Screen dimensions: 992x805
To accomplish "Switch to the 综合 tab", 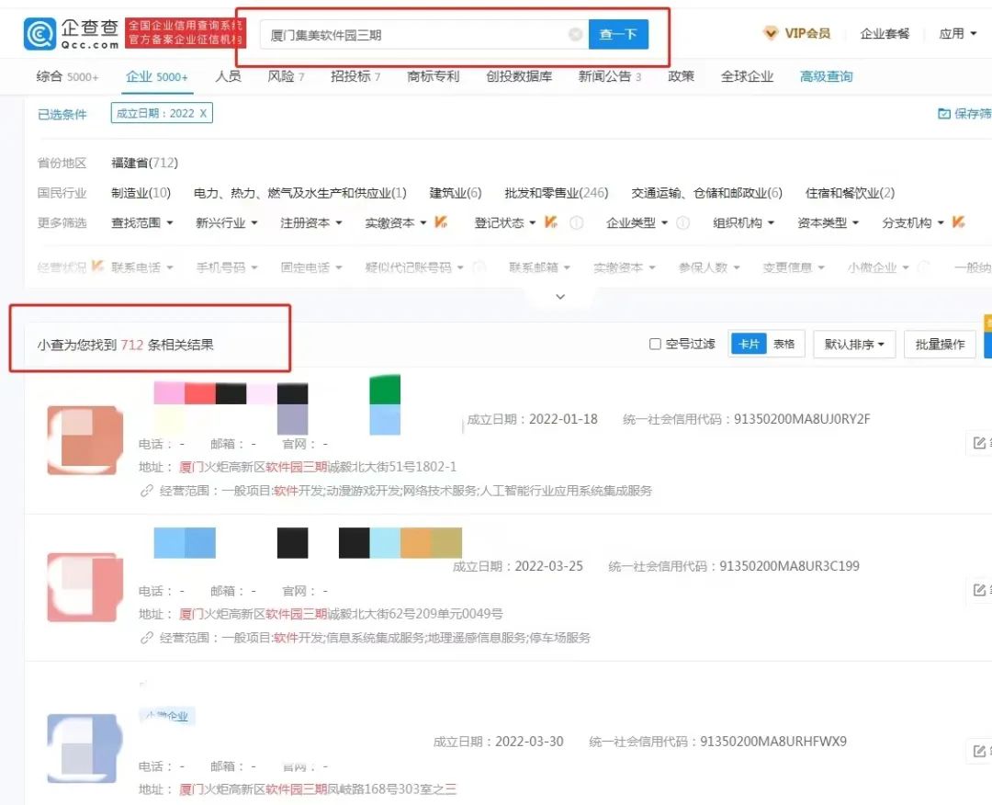I will pos(68,76).
